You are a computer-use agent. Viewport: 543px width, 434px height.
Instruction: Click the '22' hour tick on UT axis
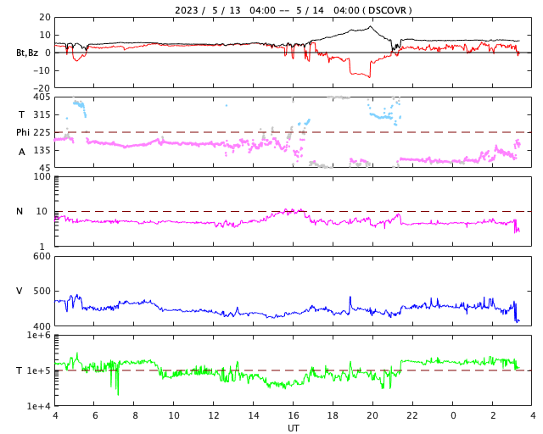412,415
